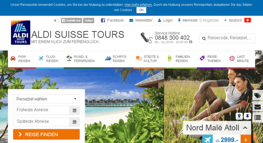Collapse the Nord Malé Atoll offer panel
The width and height of the screenshot is (263, 143).
pos(245,128)
